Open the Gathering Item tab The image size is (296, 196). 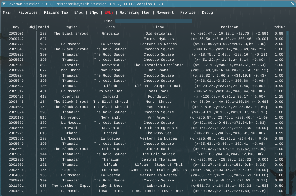click(x=135, y=12)
